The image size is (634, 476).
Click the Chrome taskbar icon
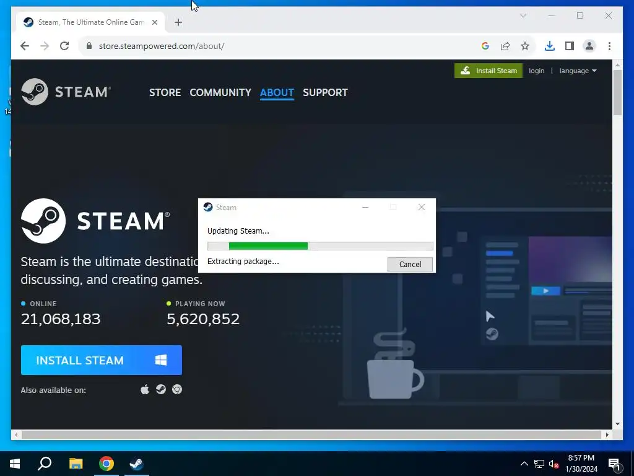tap(106, 464)
